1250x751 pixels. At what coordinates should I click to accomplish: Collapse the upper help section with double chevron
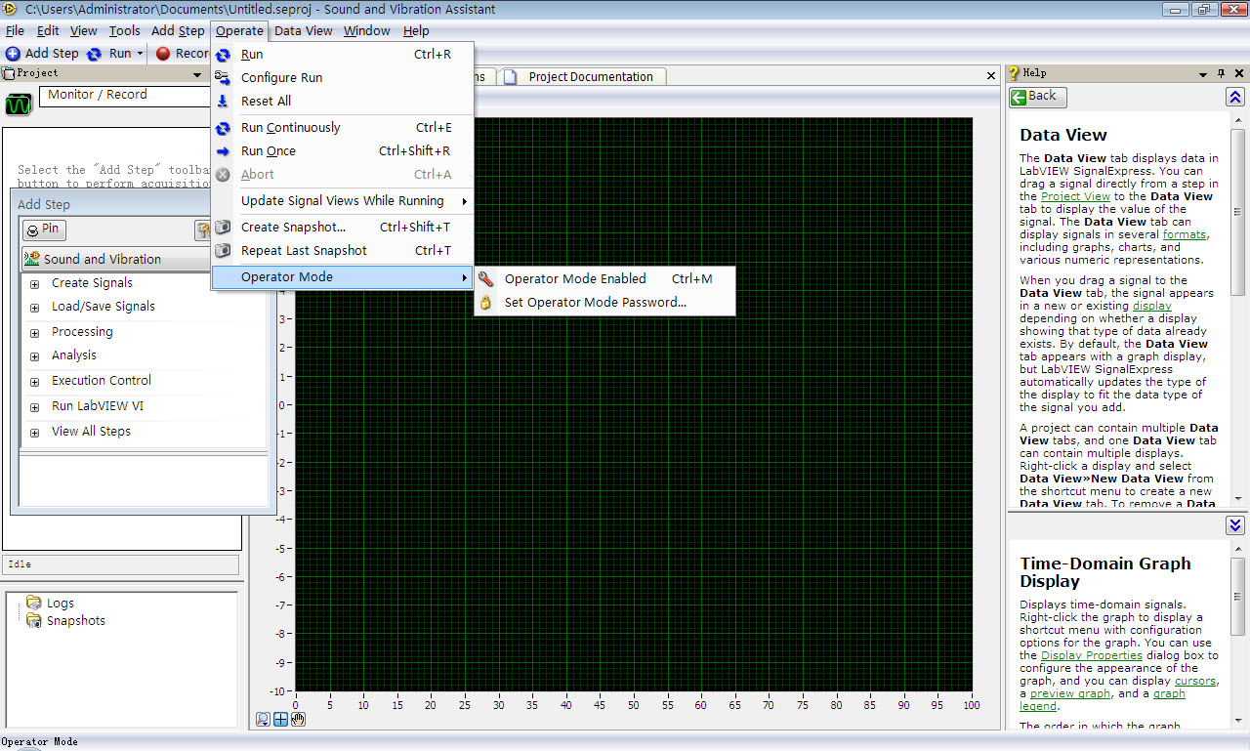coord(1235,97)
